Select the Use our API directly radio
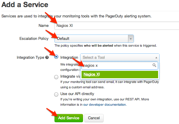The image size is (179, 124). pos(56,94)
